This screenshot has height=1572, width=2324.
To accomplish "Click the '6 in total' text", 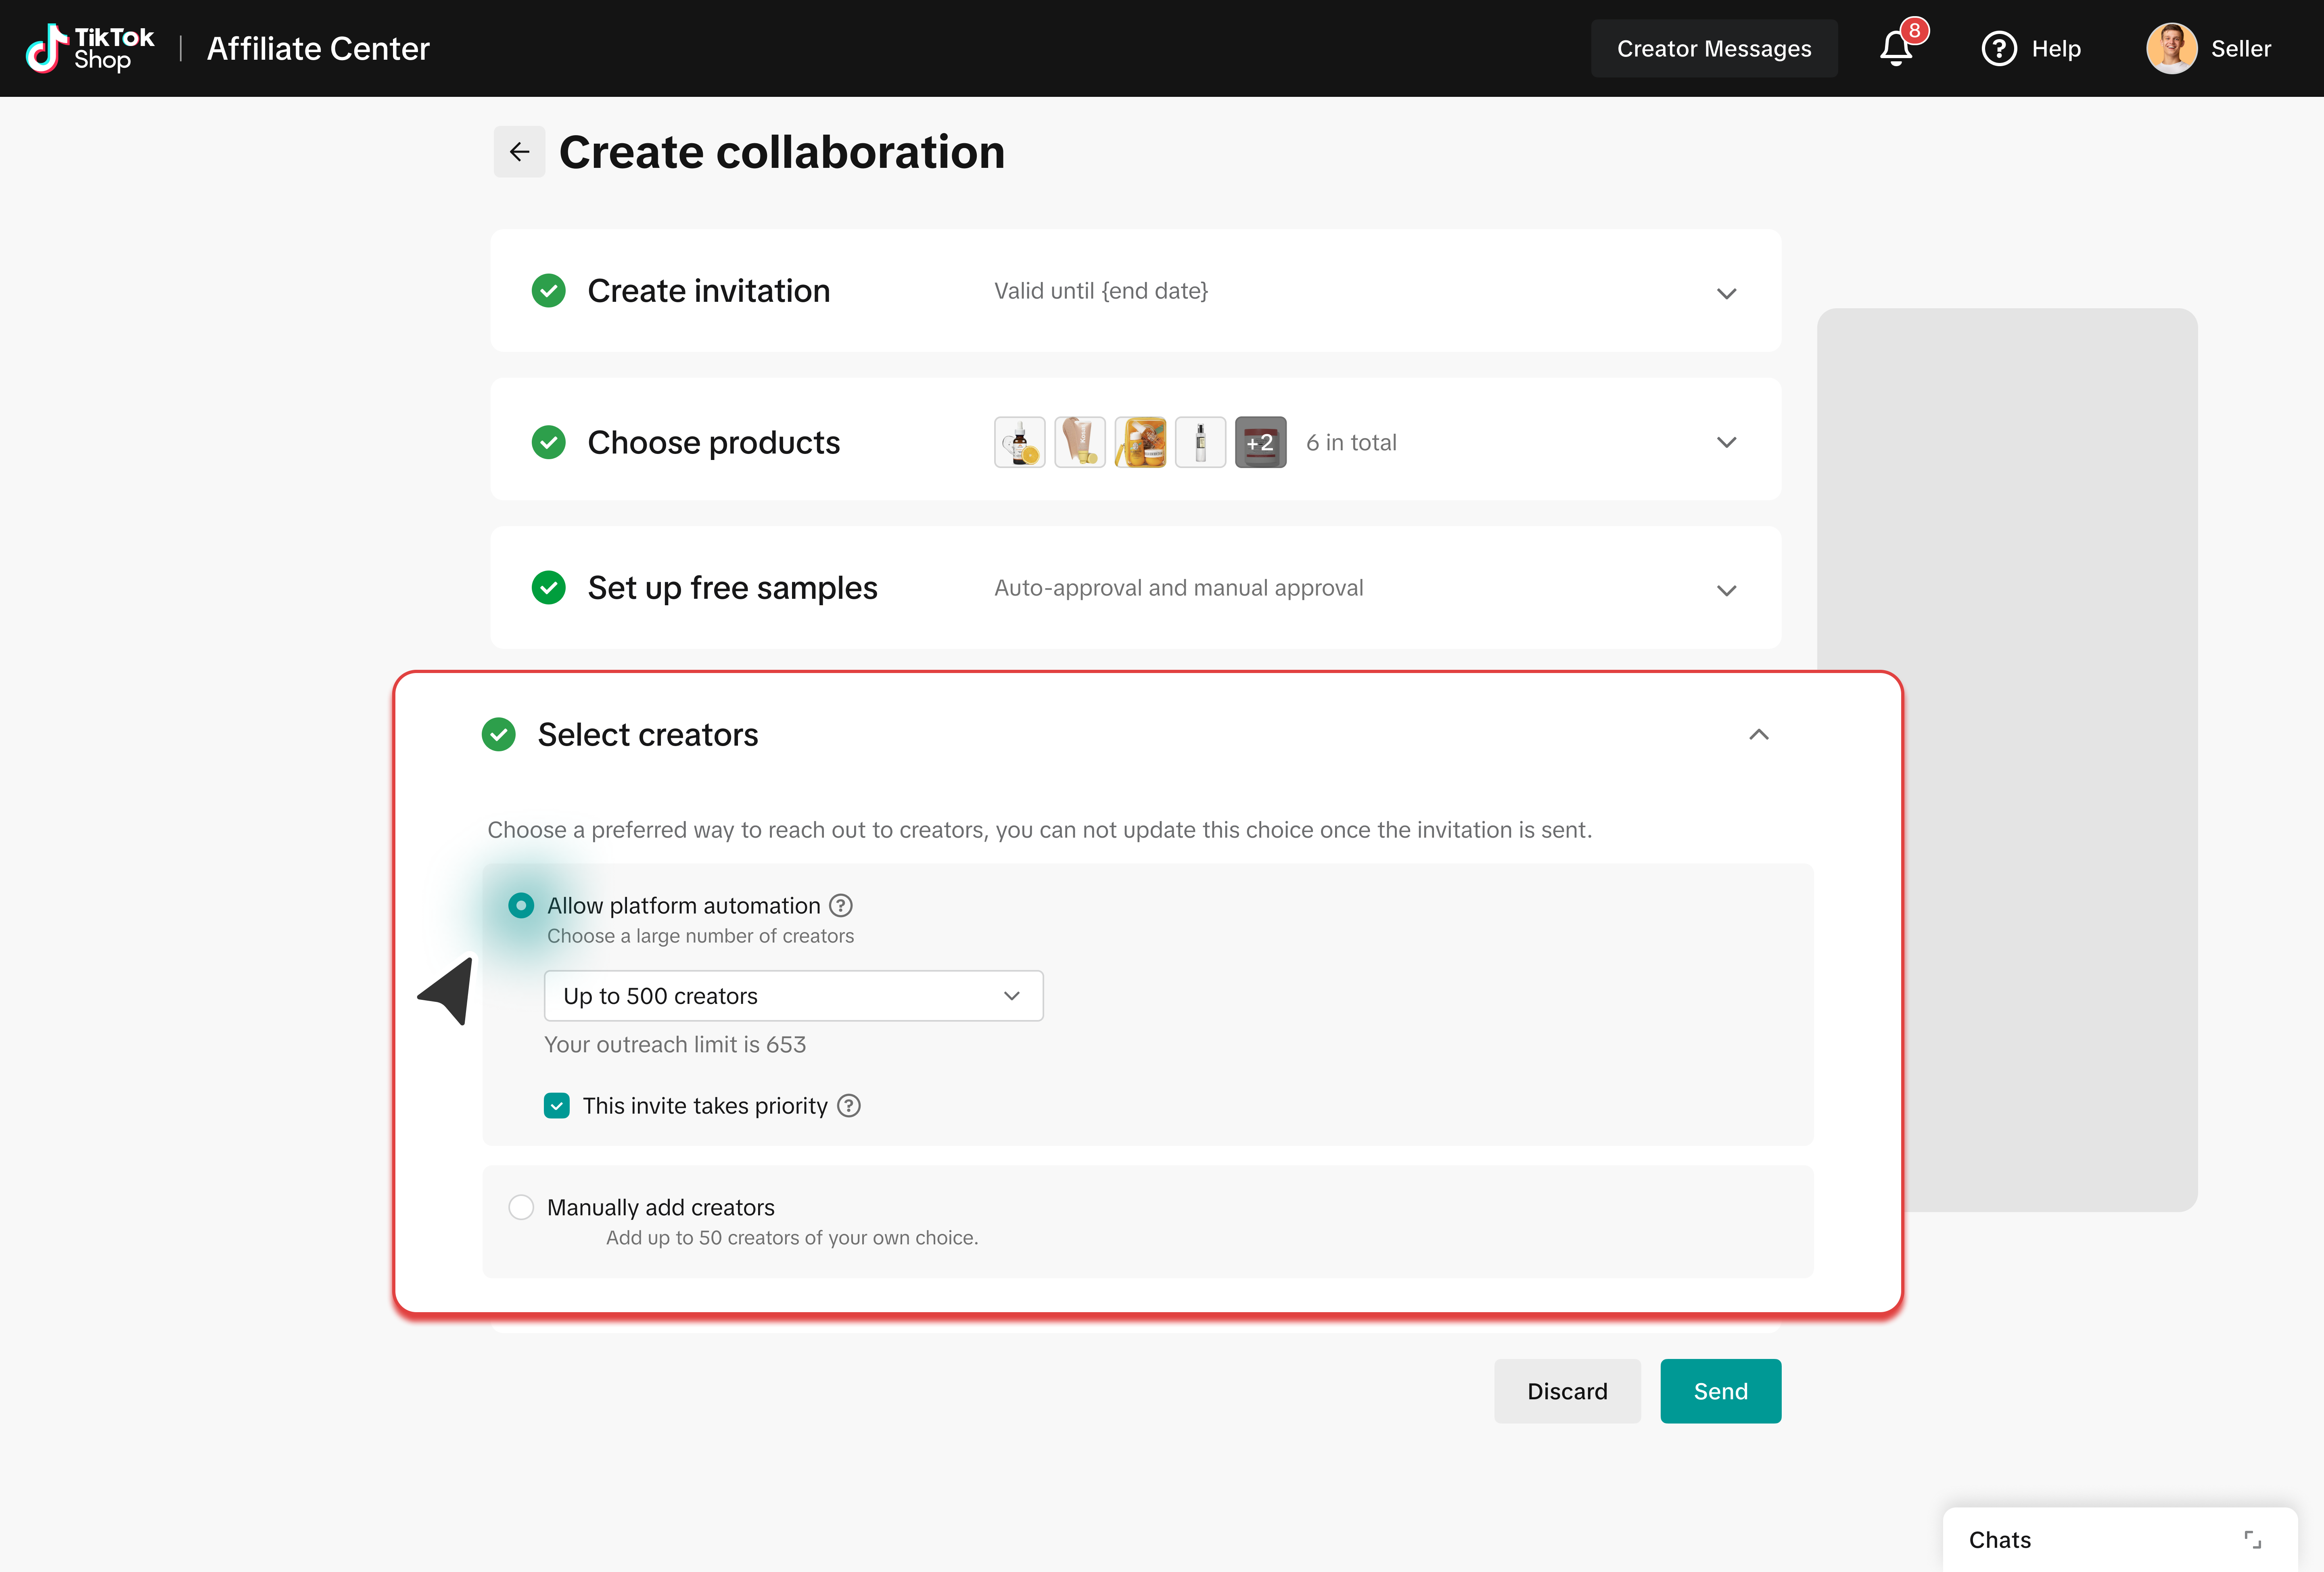I will pyautogui.click(x=1351, y=443).
